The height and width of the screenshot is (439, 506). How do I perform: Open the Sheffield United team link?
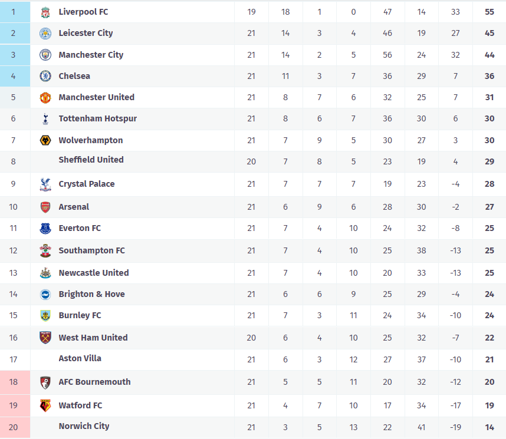click(x=91, y=160)
